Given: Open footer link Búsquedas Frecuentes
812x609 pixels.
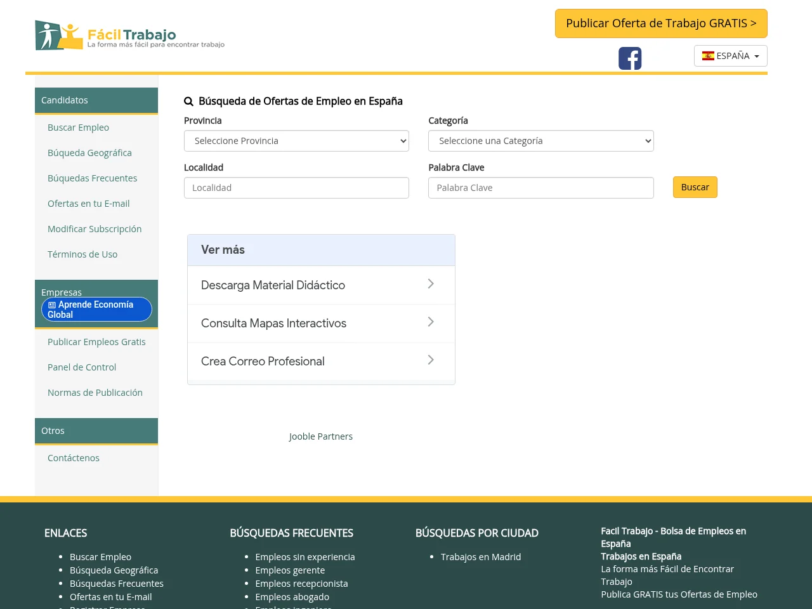Looking at the screenshot, I should click(117, 584).
